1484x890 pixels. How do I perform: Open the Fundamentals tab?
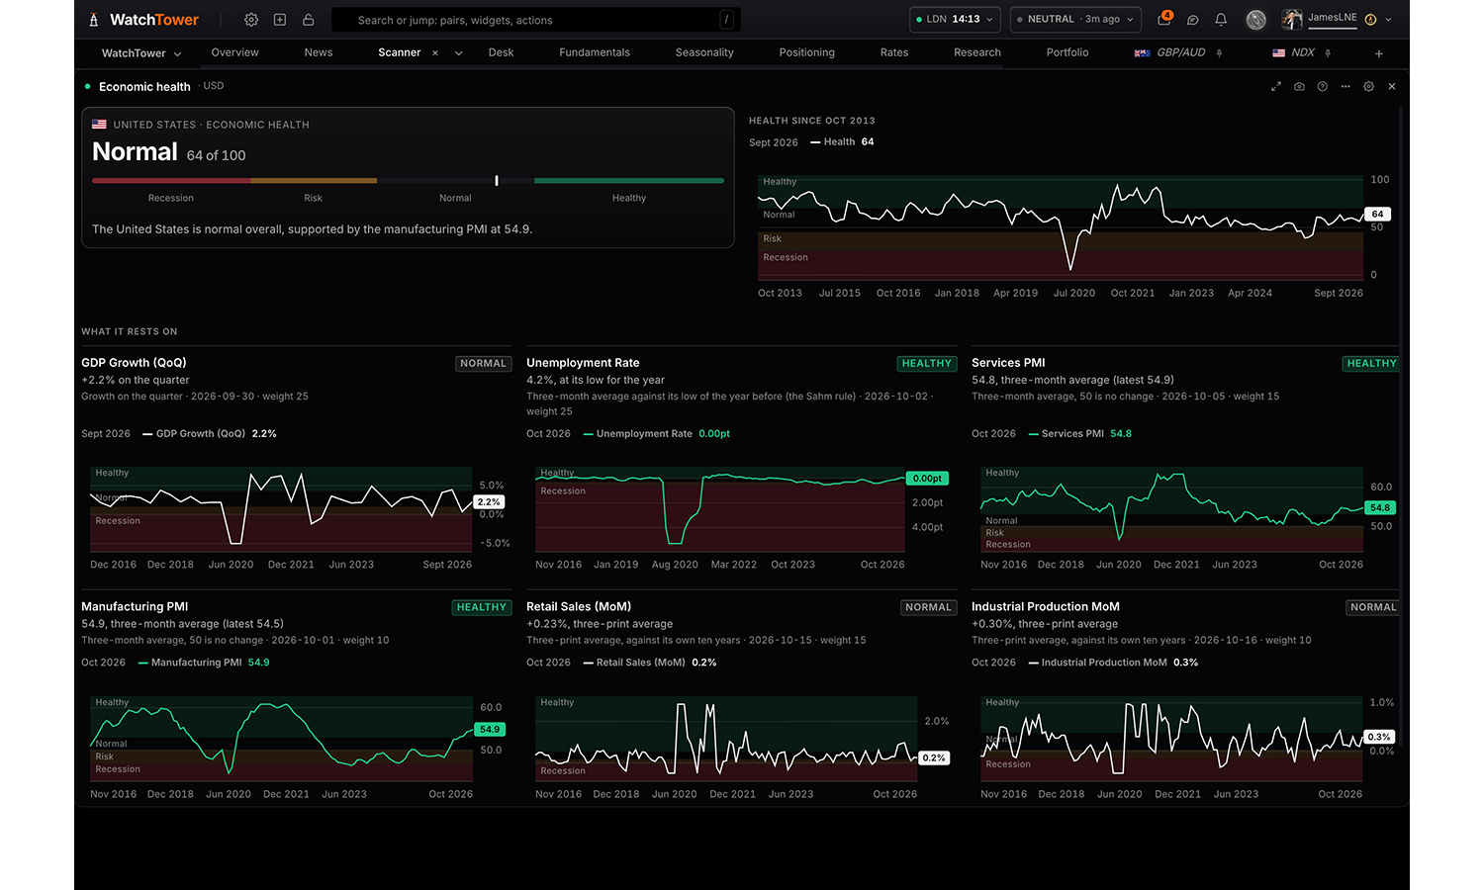595,52
